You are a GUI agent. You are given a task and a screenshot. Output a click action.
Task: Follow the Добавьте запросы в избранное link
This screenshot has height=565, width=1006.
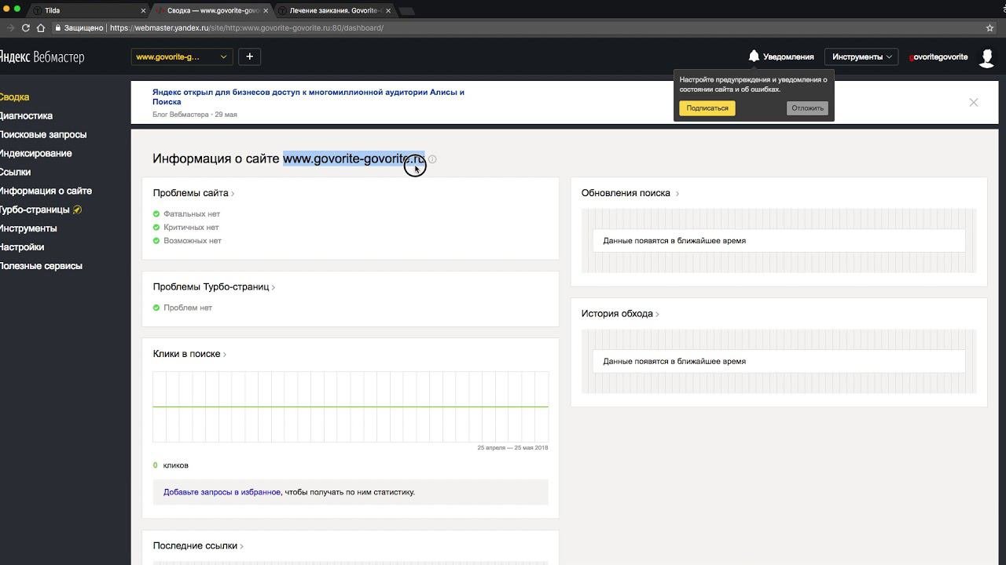click(222, 492)
